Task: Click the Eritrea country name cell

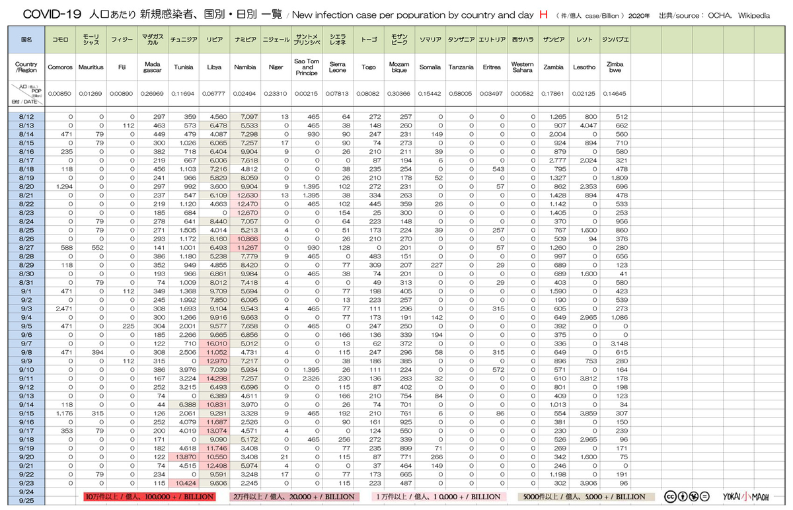Action: [492, 67]
